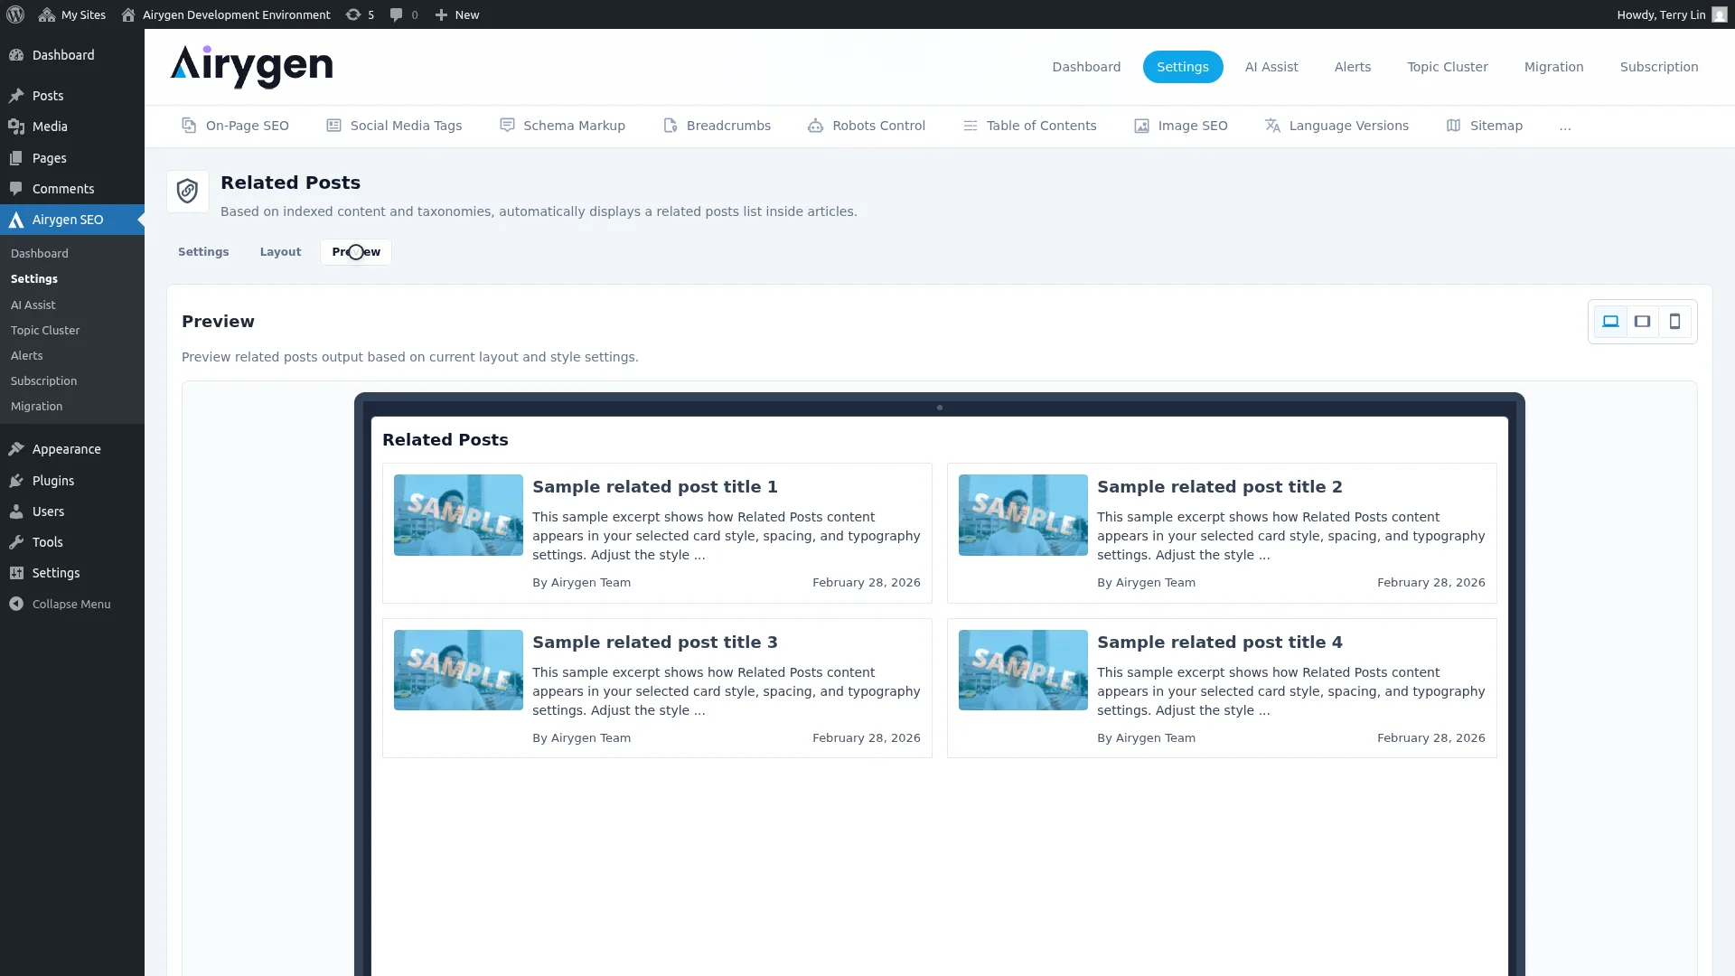Open Sample related post title 2
Screen dimensions: 1735x976
click(1220, 487)
